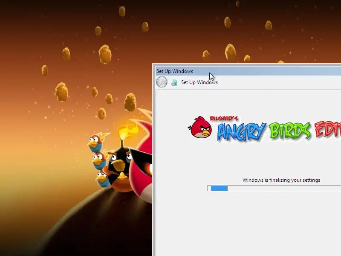341x256 pixels.
Task: Click the grayed-out back arrow button
Action: [x=162, y=82]
